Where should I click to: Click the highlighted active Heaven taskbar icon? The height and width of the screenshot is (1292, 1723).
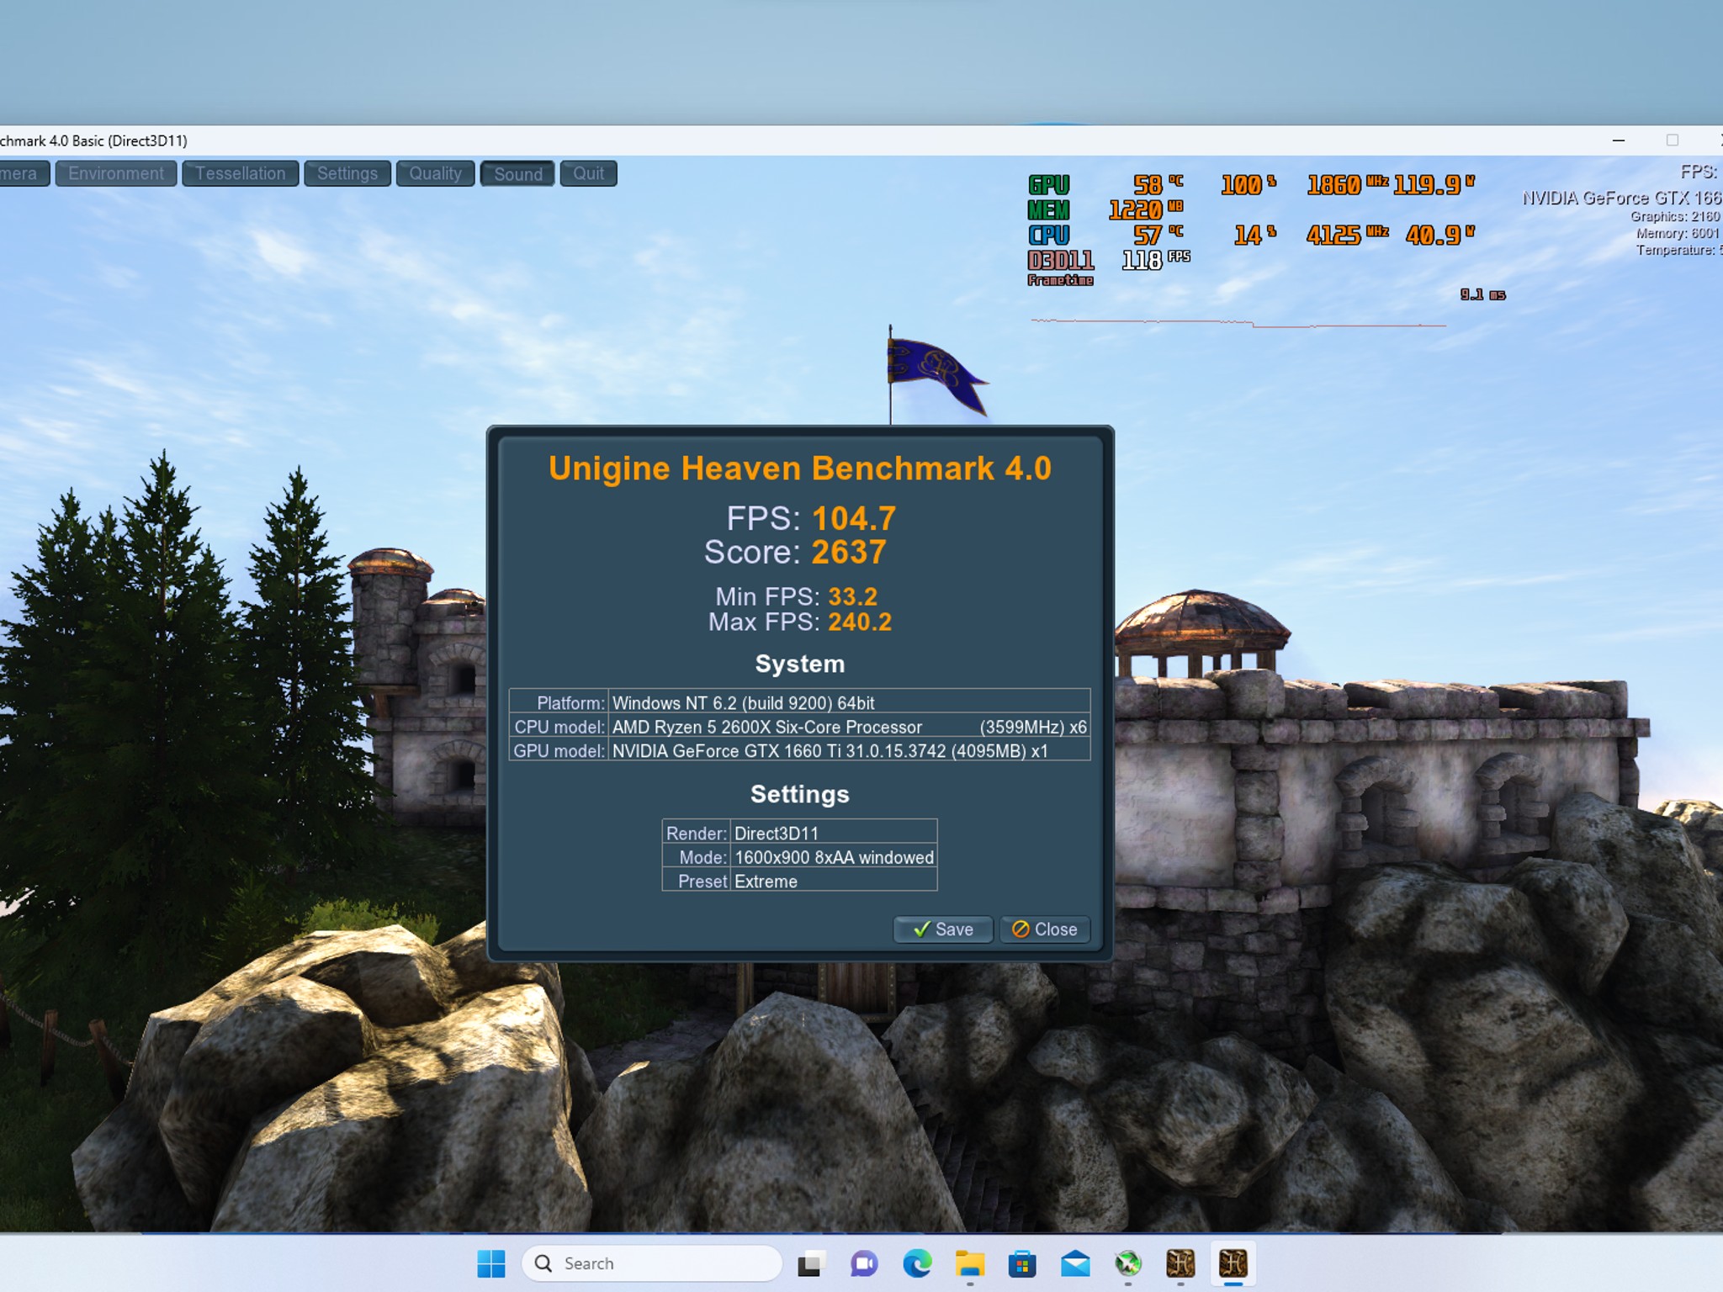click(x=1233, y=1263)
